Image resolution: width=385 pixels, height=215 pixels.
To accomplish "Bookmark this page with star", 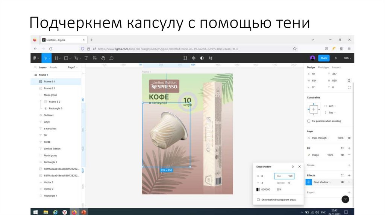I will click(x=294, y=49).
